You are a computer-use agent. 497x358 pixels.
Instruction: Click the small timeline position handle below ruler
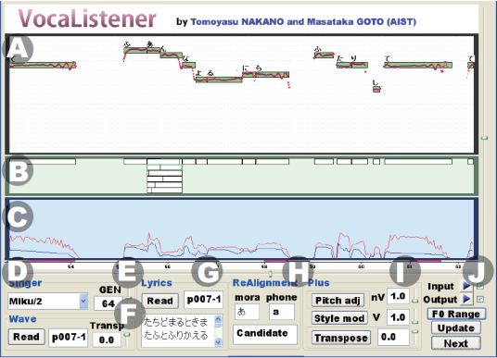click(271, 274)
